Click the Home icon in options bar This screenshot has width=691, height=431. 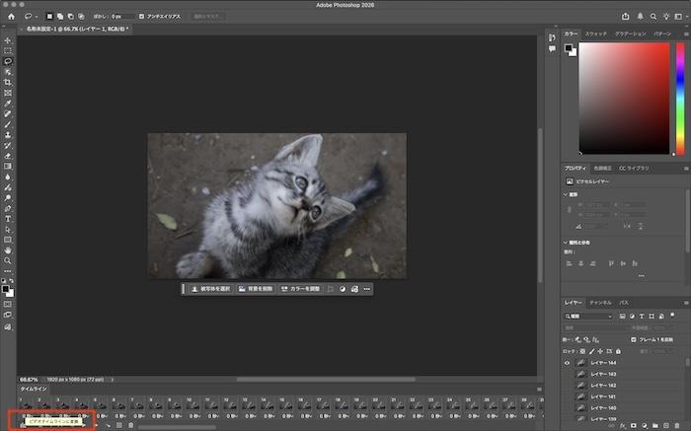[x=9, y=16]
